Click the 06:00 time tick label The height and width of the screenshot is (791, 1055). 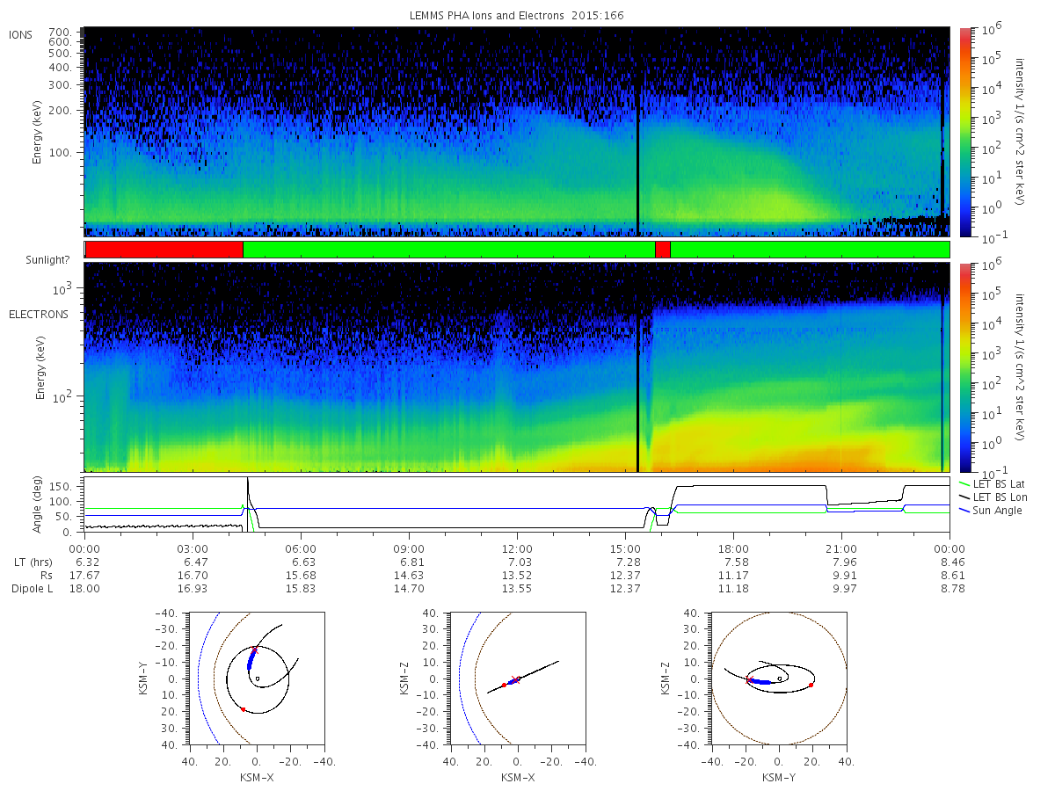coord(301,548)
